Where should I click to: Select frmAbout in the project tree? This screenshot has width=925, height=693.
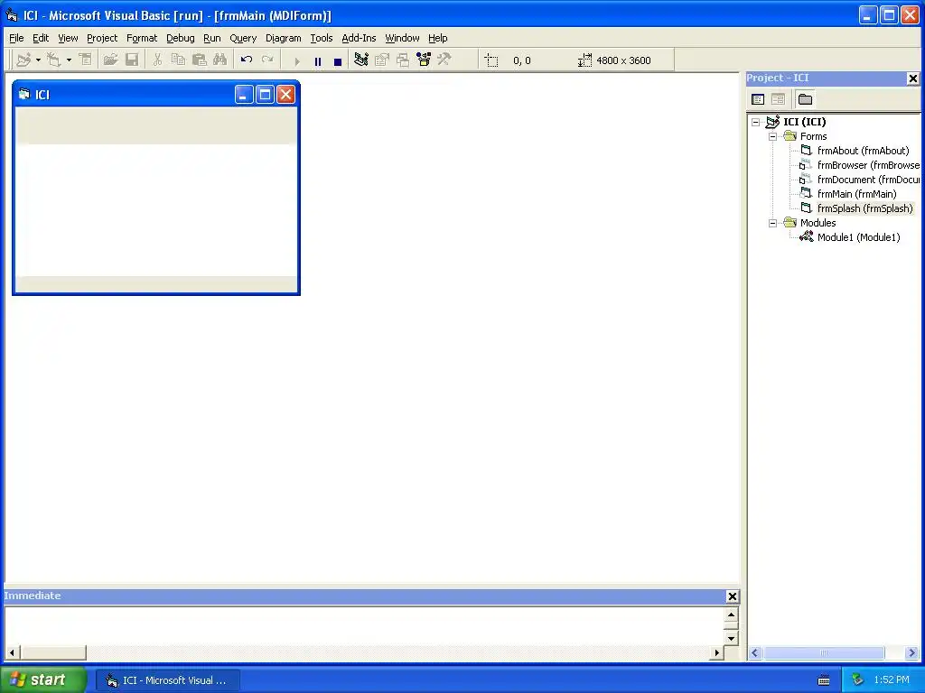863,151
